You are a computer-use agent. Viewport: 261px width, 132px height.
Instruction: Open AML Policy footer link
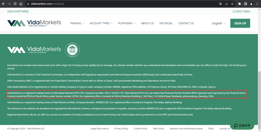[x=159, y=128]
